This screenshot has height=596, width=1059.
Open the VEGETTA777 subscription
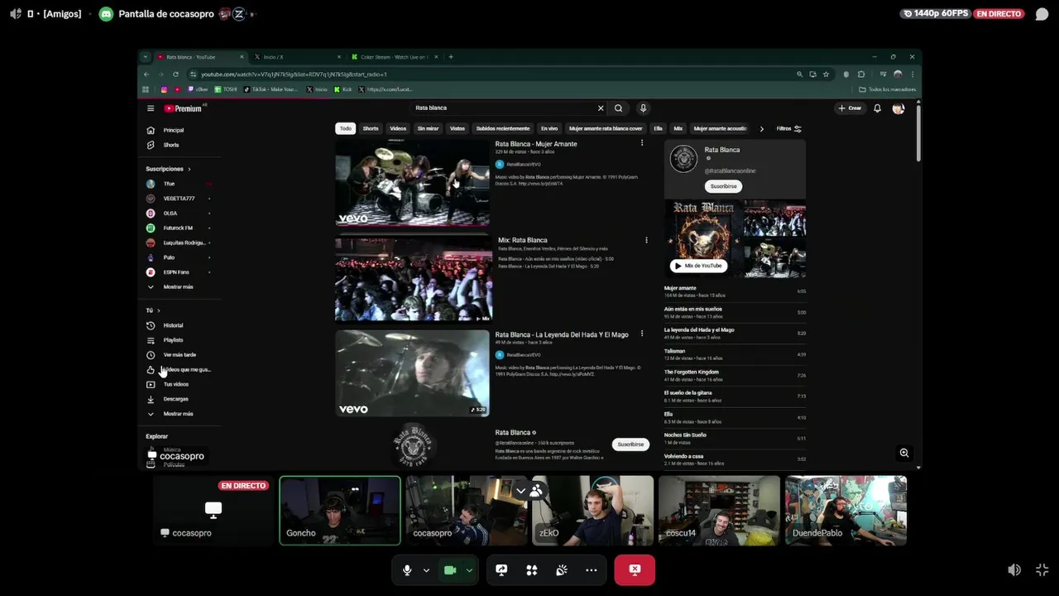tap(179, 199)
